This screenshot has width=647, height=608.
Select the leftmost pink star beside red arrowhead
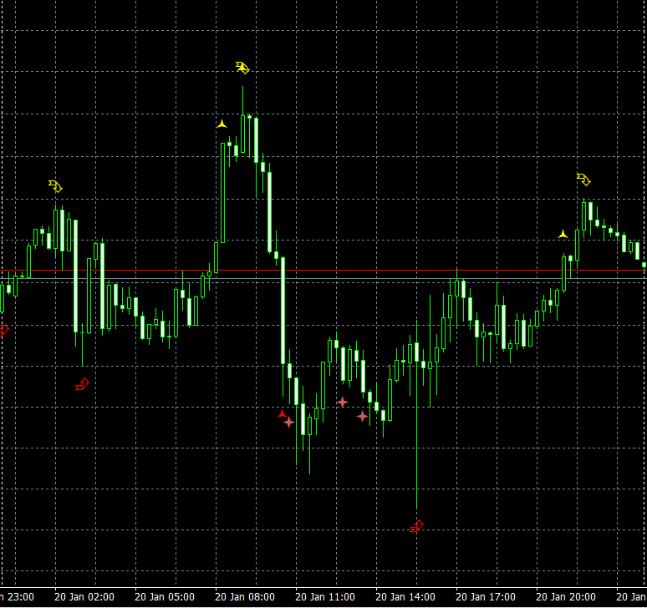tap(289, 422)
